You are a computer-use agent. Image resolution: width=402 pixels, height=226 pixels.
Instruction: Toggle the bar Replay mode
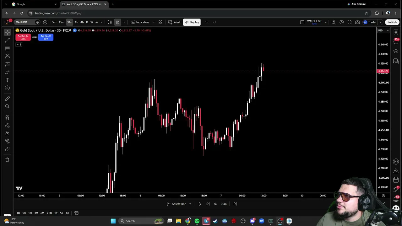[x=192, y=22]
